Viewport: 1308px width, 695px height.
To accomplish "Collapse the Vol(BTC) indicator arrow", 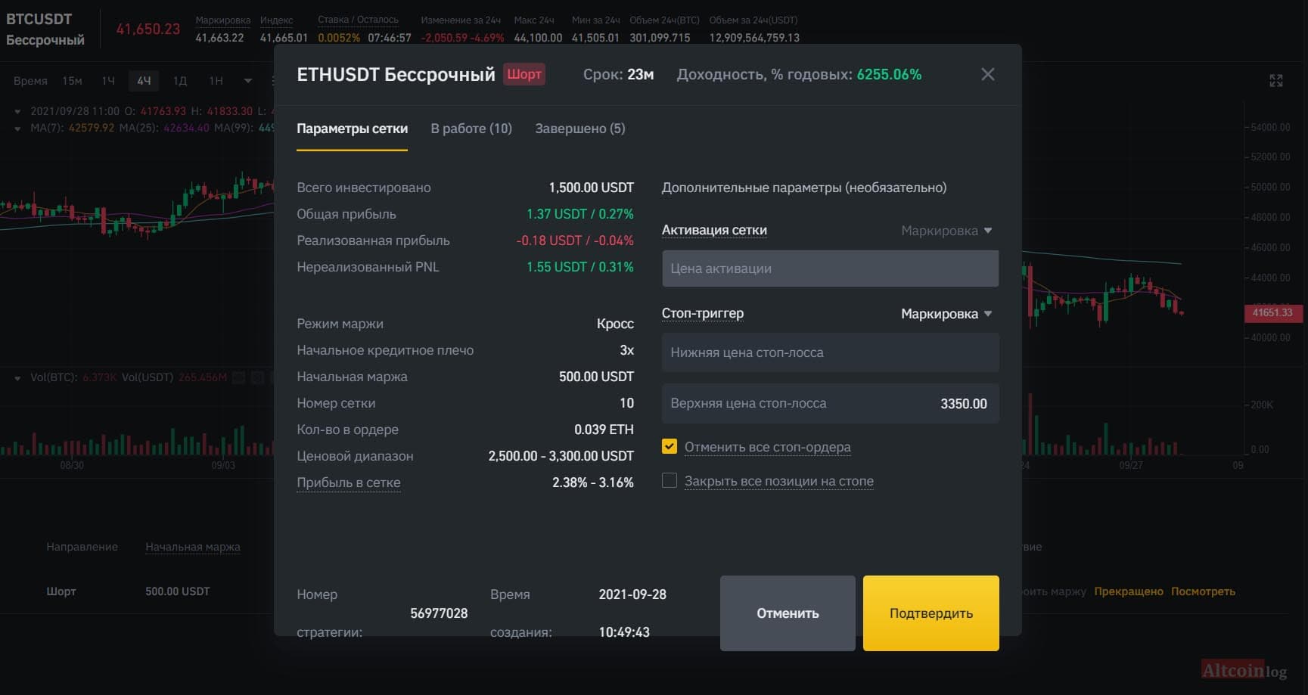I will click(x=17, y=377).
